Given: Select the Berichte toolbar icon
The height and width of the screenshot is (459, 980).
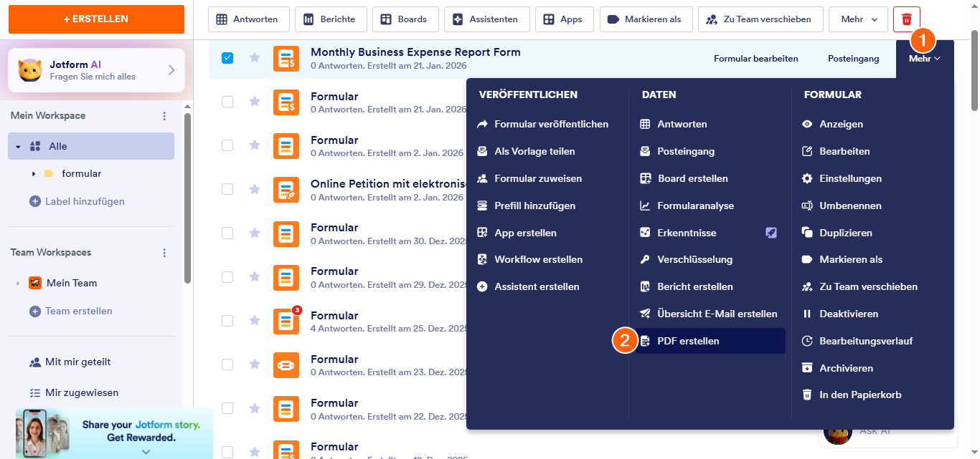Looking at the screenshot, I should (331, 19).
